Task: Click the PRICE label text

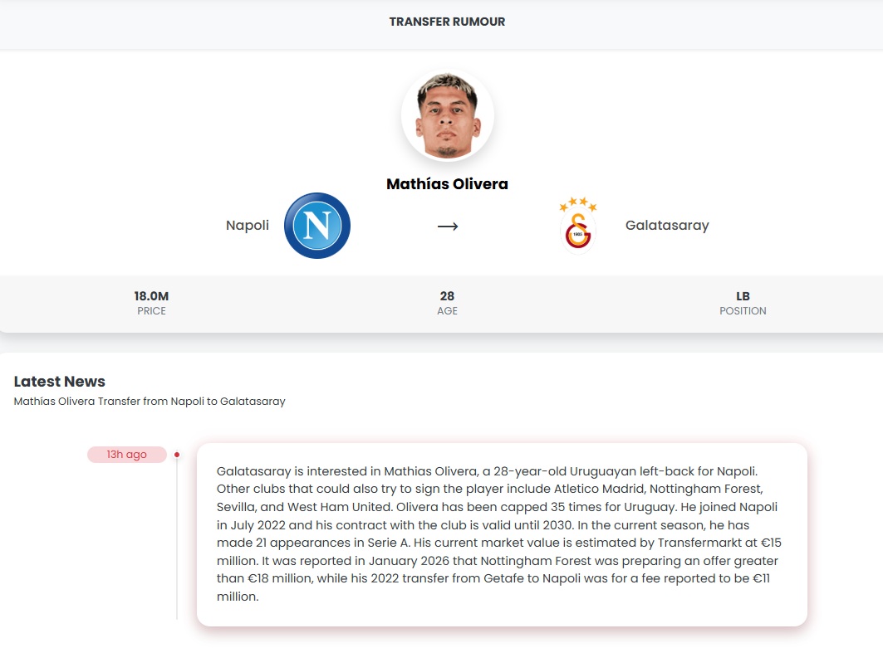Action: click(x=151, y=311)
